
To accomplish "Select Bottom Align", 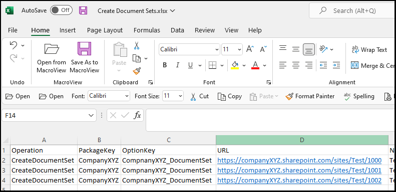I will (x=309, y=49).
